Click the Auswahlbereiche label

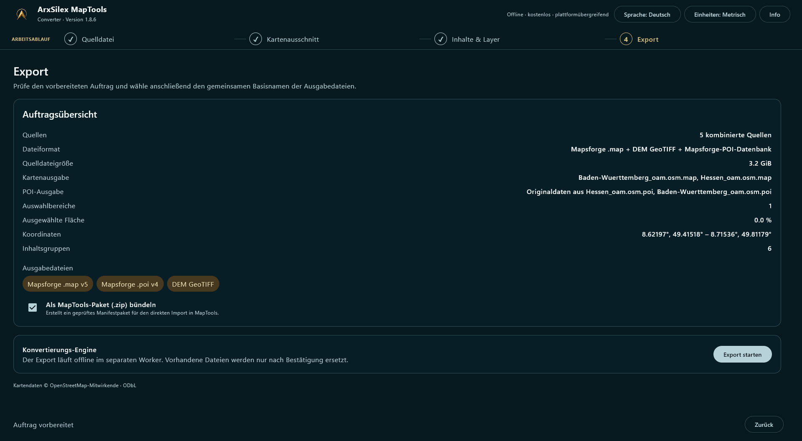tap(49, 206)
